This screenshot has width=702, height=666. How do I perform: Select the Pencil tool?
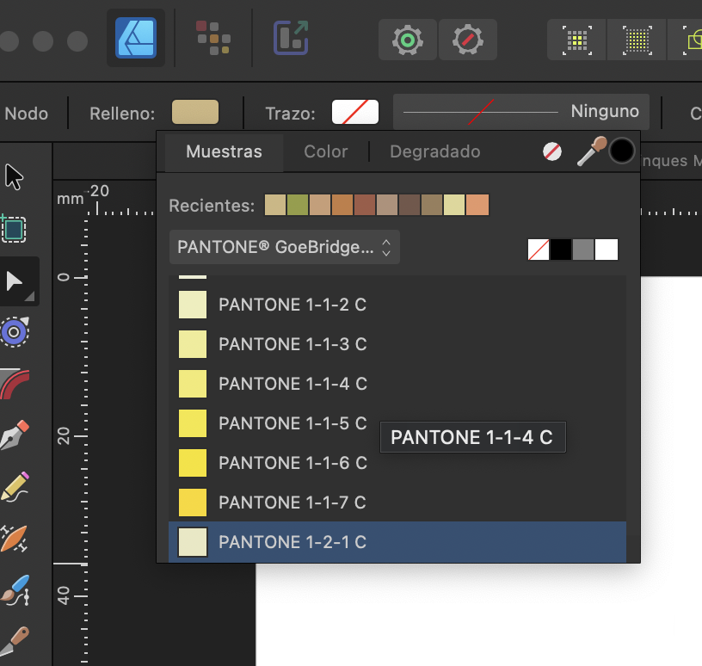pos(15,486)
